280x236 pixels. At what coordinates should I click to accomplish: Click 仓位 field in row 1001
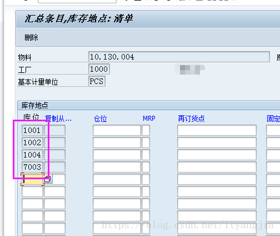117,130
